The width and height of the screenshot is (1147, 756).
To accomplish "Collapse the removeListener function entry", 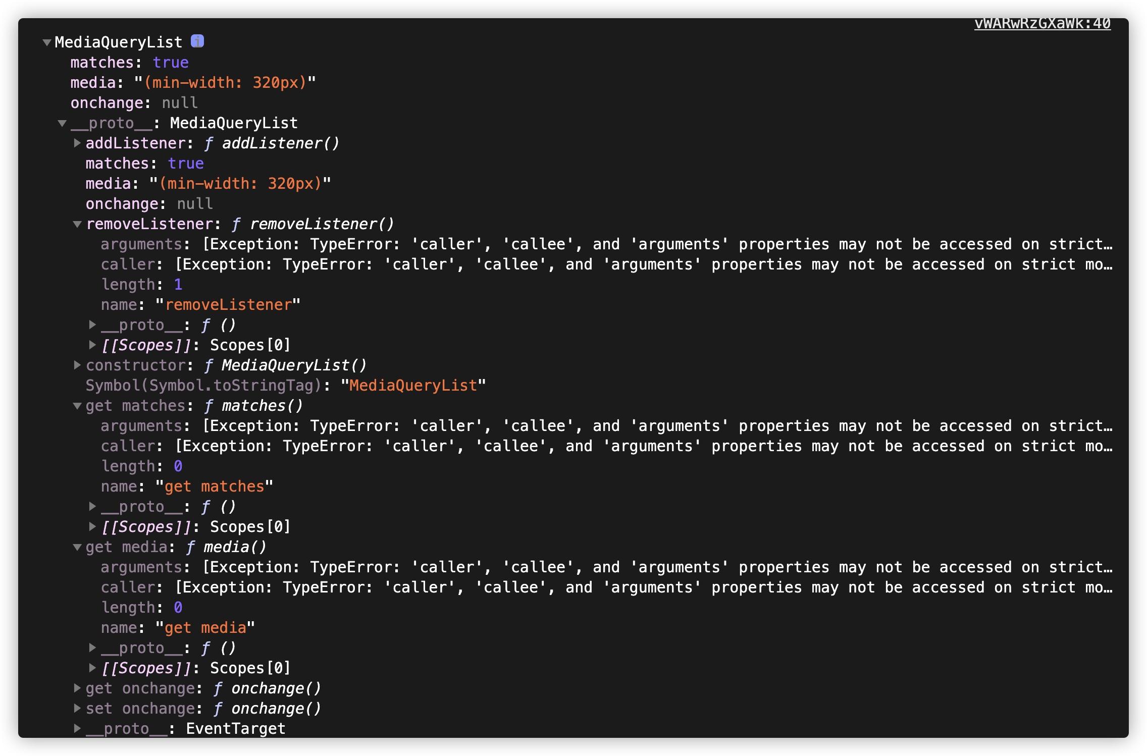I will 77,224.
